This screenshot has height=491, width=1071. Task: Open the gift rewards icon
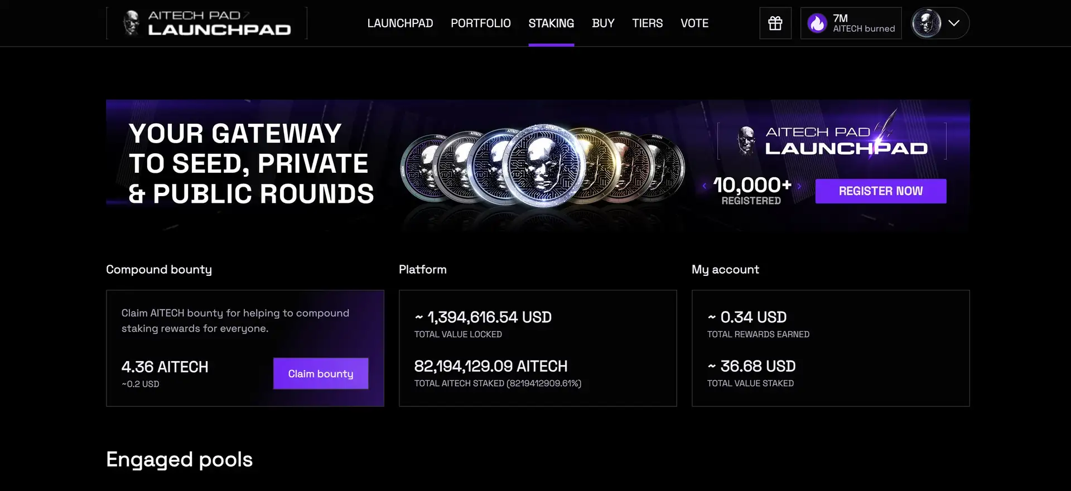tap(775, 23)
